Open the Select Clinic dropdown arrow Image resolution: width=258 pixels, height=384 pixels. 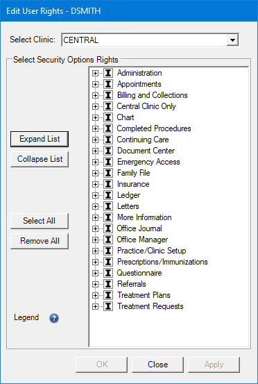(x=232, y=40)
